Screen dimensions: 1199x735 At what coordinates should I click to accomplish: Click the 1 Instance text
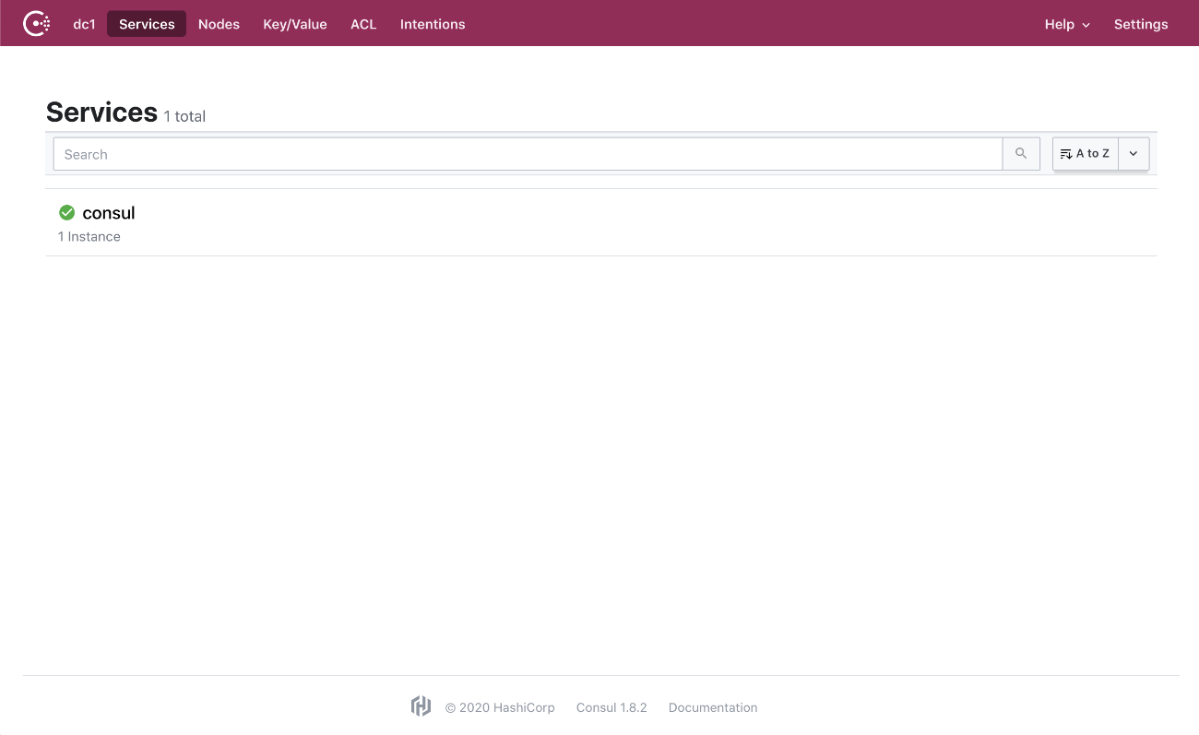point(89,237)
